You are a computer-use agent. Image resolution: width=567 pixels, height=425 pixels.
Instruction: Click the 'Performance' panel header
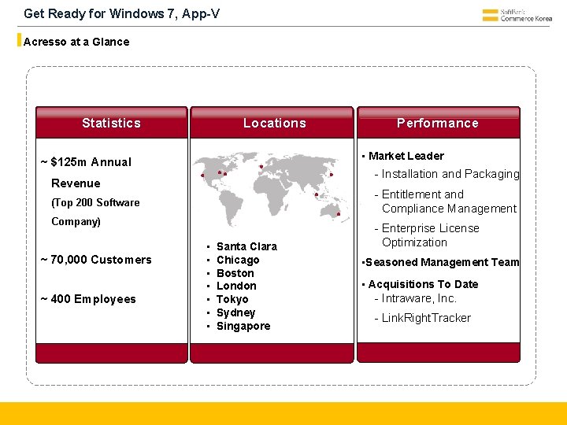tap(439, 123)
